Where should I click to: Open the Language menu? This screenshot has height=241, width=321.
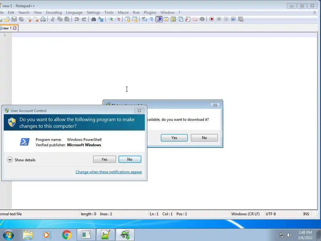coord(74,13)
